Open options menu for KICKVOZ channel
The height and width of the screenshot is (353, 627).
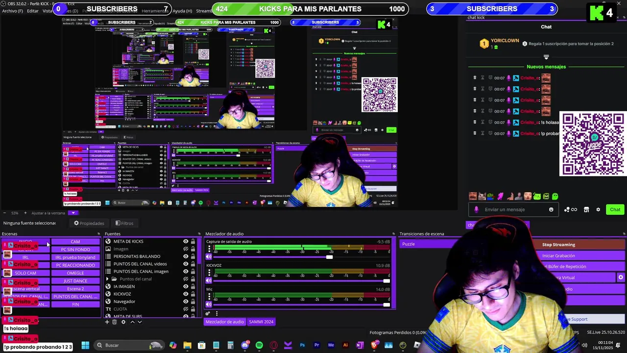coord(209,273)
